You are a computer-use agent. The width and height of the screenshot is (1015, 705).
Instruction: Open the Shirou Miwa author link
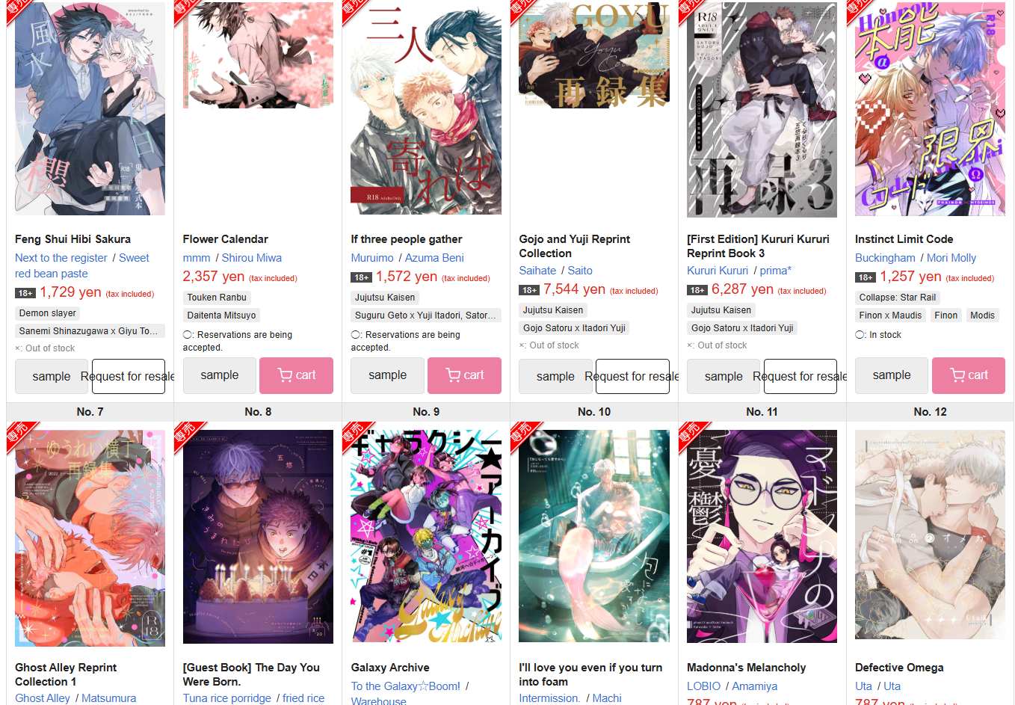click(x=252, y=258)
